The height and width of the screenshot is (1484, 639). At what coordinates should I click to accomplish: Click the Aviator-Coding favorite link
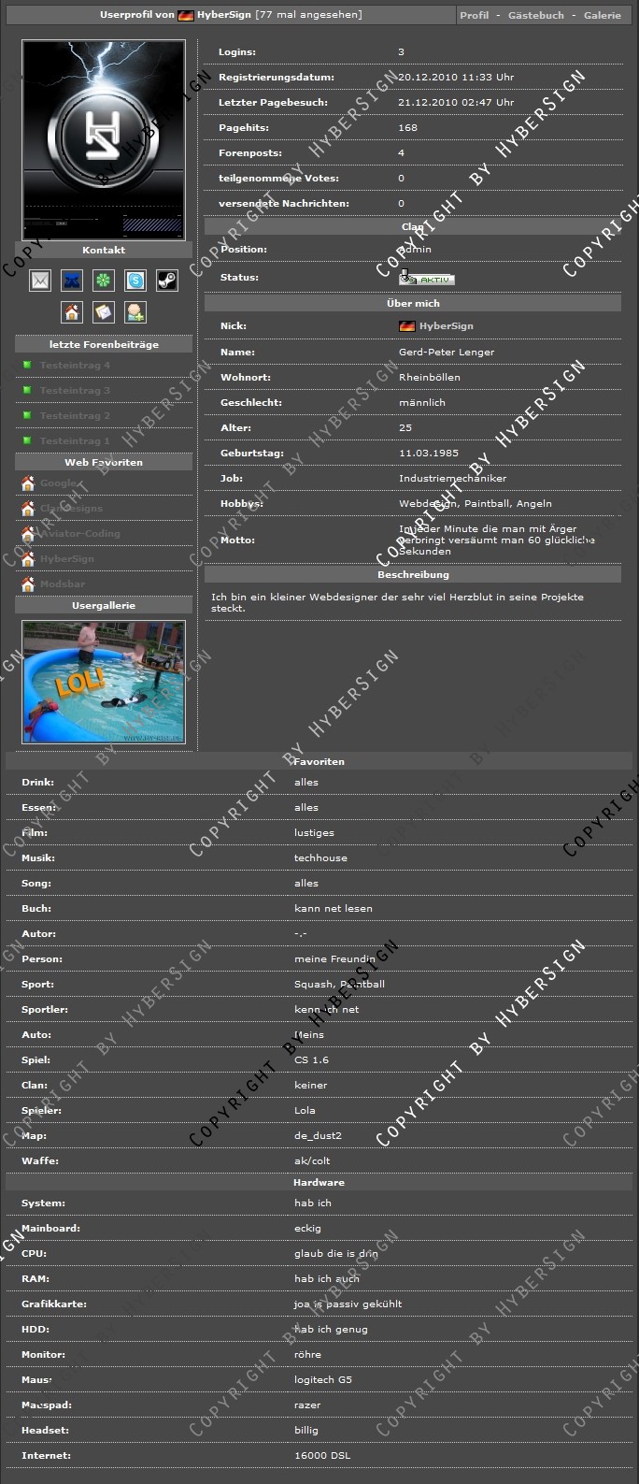click(x=79, y=534)
